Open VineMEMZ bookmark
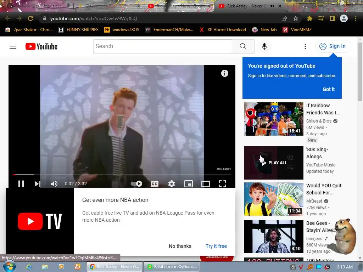Screen dimensions: 363x272 297,30
